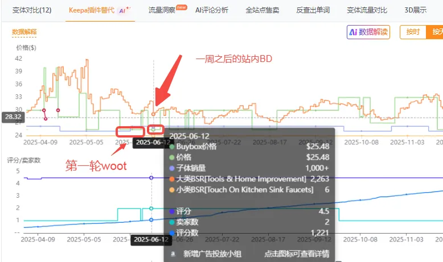
Task: Open the 反查出单词 tab
Action: tap(313, 10)
